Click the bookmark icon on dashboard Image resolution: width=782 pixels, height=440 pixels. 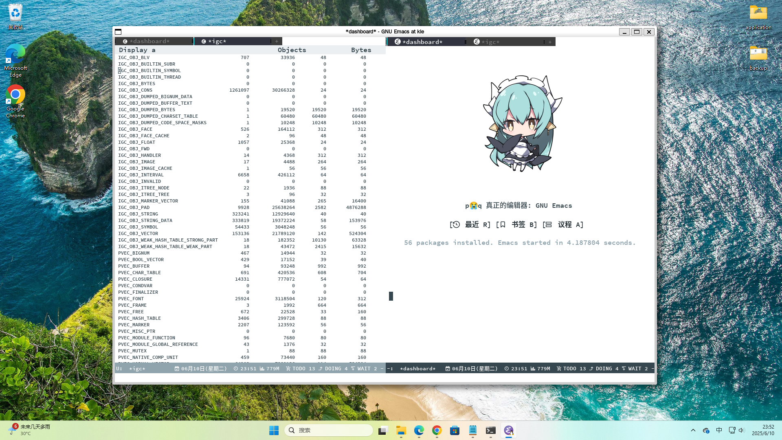point(503,224)
